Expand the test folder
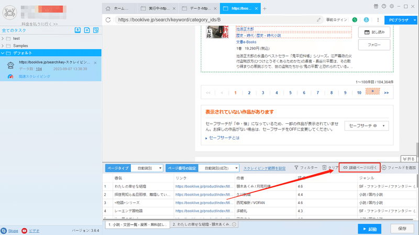 (x=3, y=38)
